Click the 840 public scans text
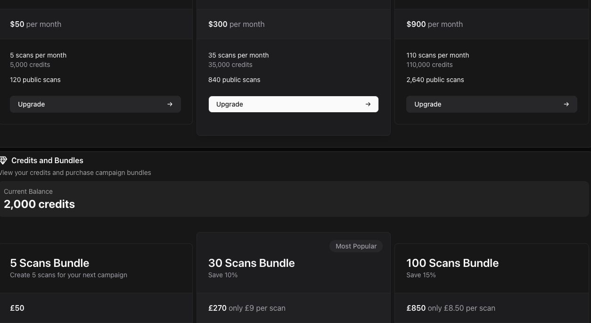This screenshot has width=591, height=323. 234,80
